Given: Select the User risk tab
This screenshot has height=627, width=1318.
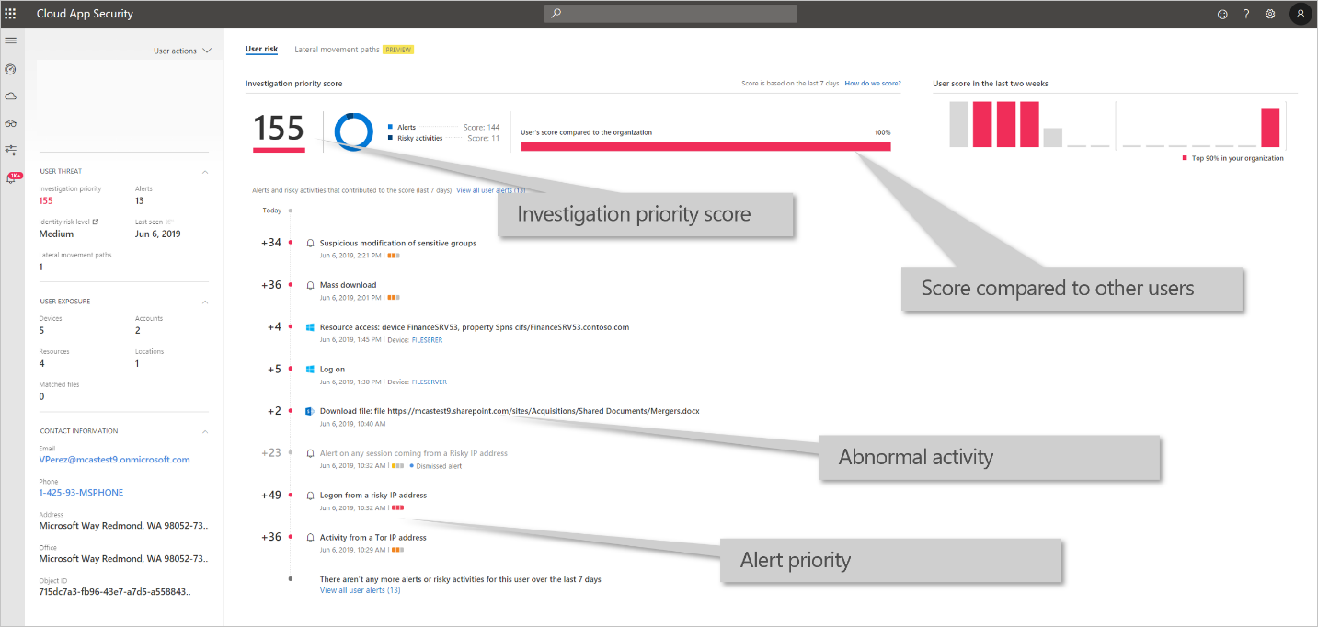Looking at the screenshot, I should click(x=261, y=50).
